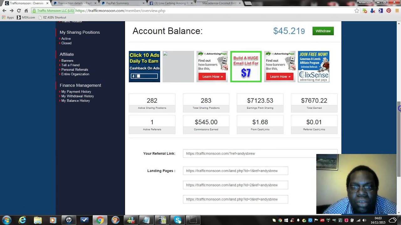Select the referral link field
Viewport: 401px width, 225px height.
pyautogui.click(x=260, y=153)
